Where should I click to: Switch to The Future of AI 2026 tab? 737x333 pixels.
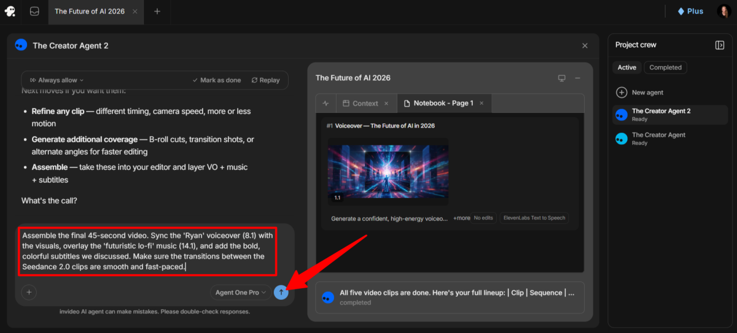[x=90, y=11]
